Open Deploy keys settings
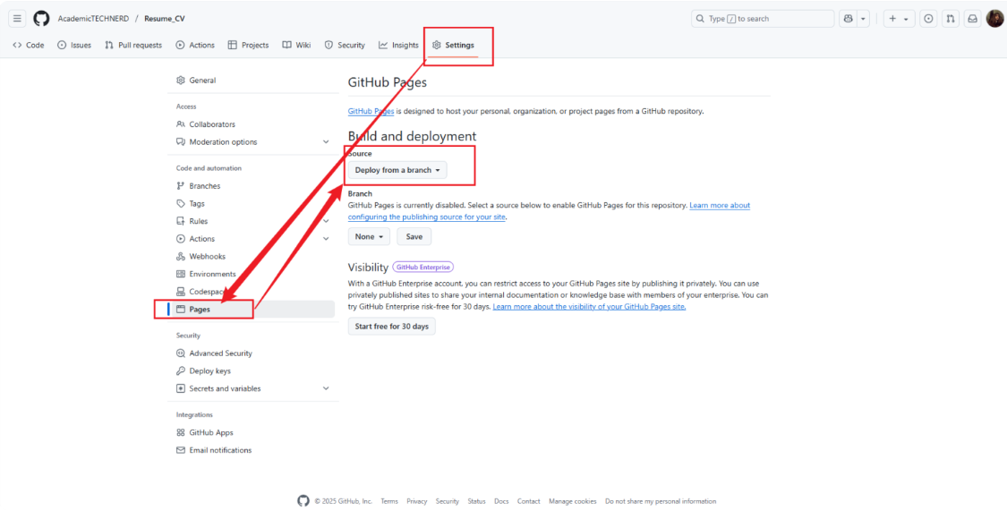1007x519 pixels. point(209,371)
